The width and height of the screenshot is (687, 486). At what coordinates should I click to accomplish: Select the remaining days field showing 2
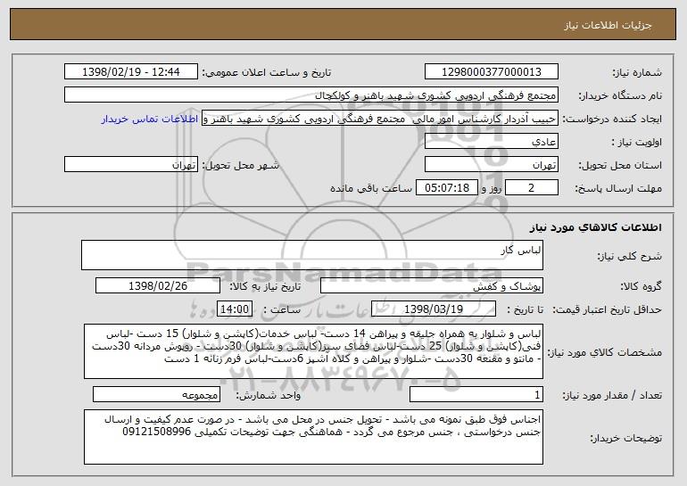[532, 188]
